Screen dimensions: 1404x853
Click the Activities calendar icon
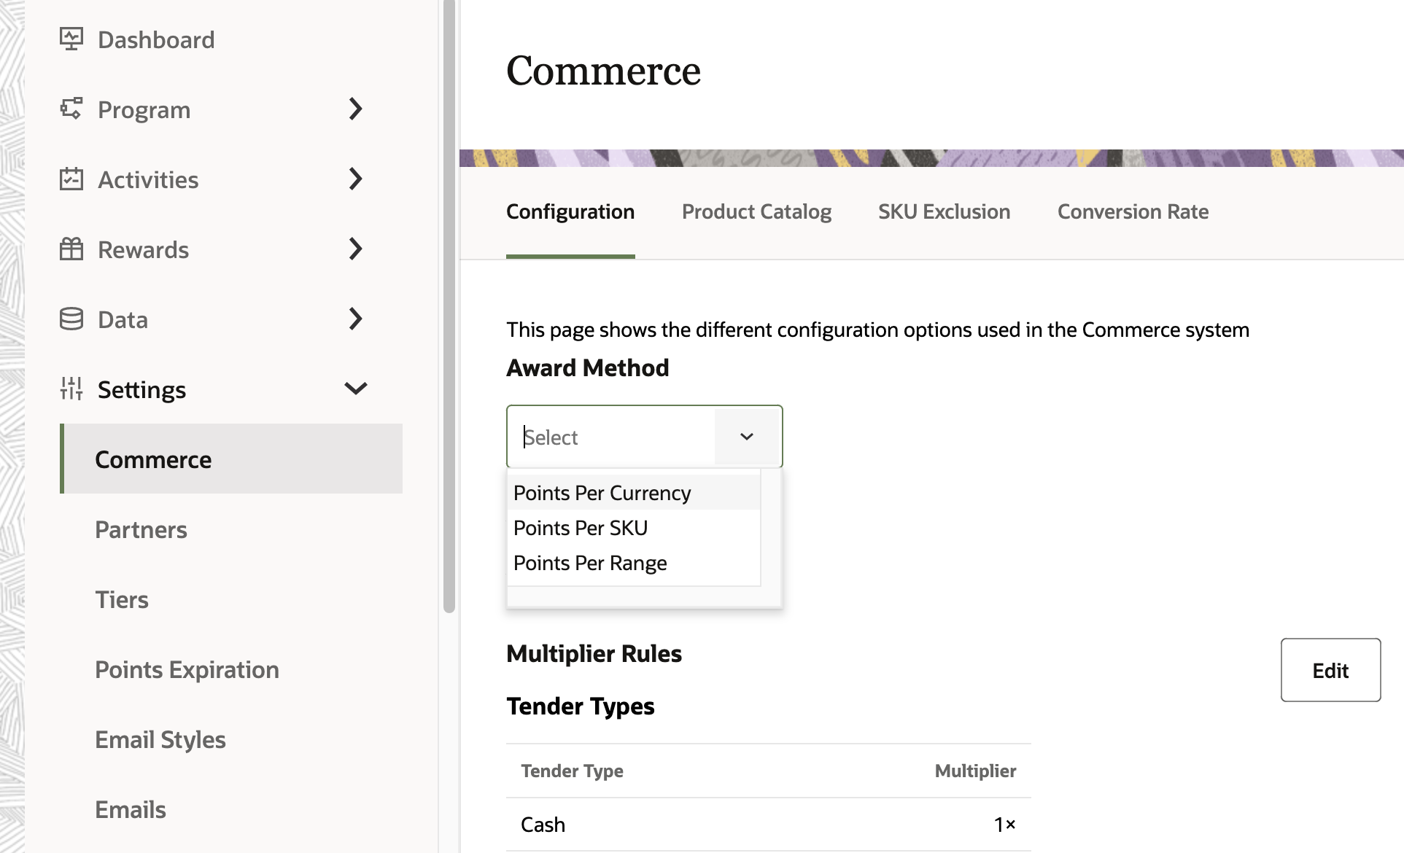coord(71,179)
